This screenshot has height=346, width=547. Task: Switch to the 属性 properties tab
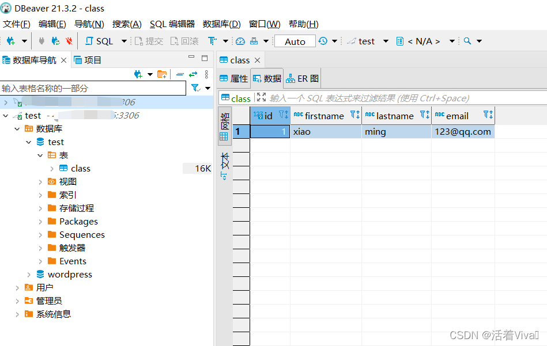coord(234,79)
